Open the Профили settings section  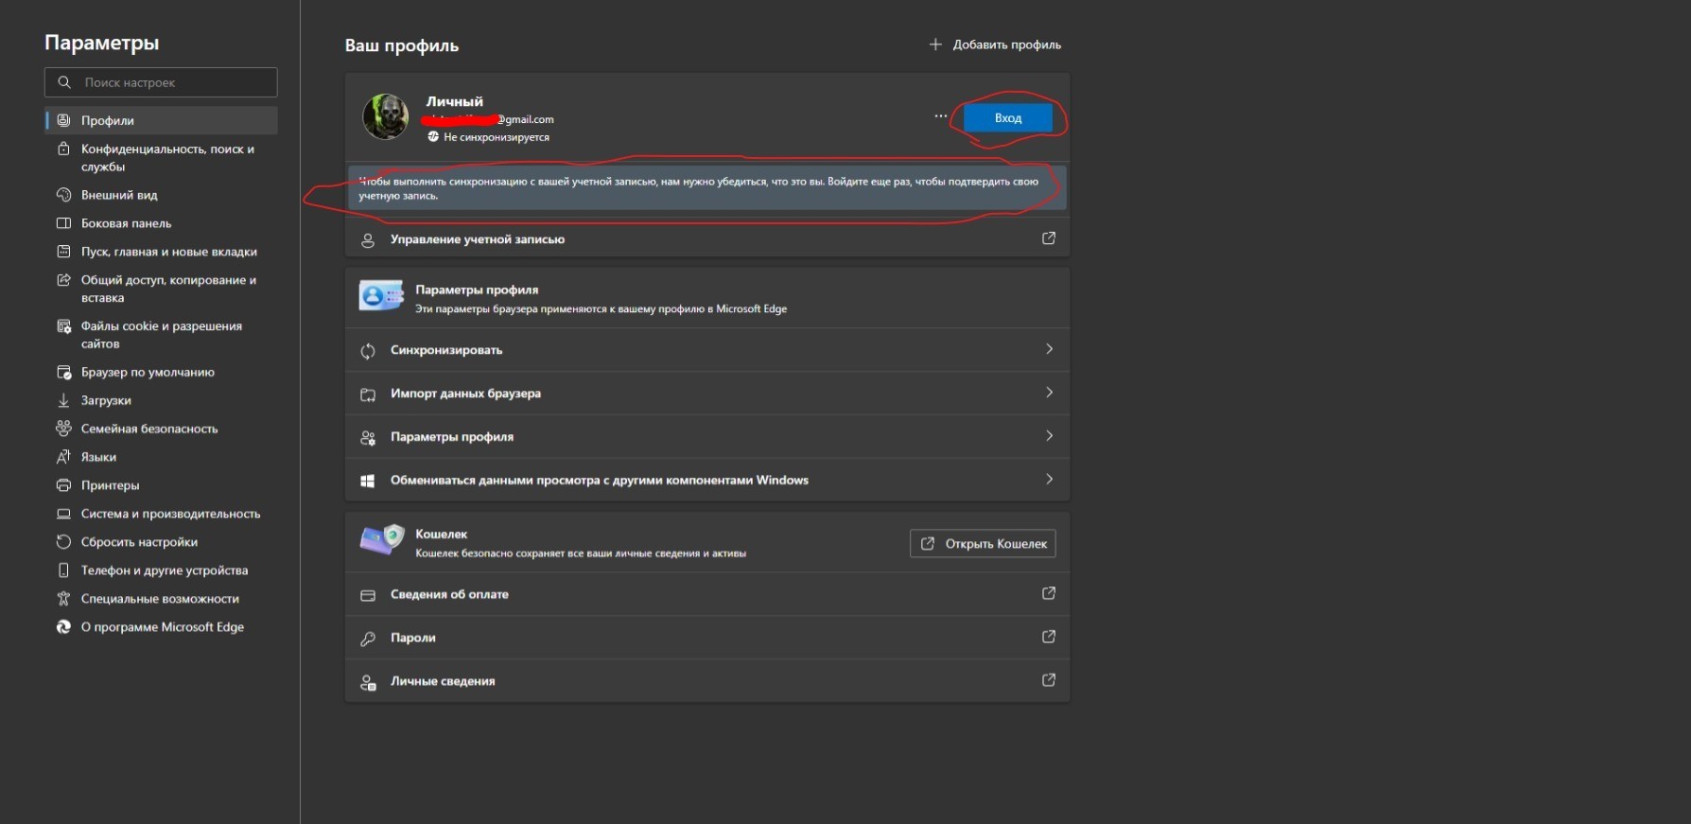(161, 120)
